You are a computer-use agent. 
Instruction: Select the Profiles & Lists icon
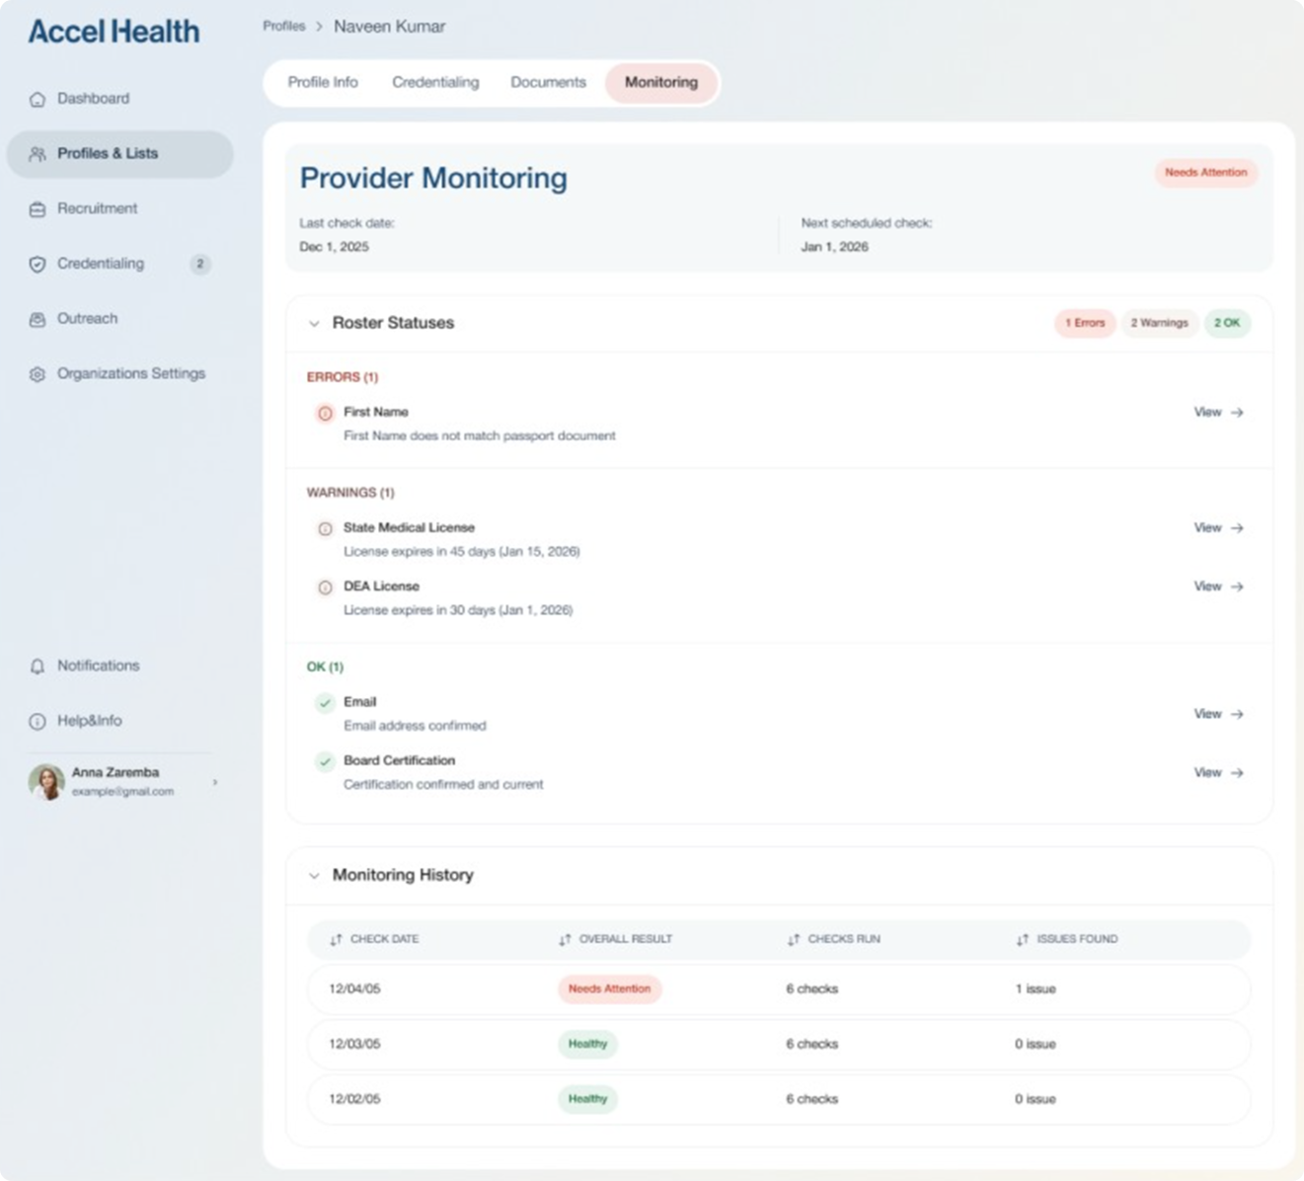38,153
